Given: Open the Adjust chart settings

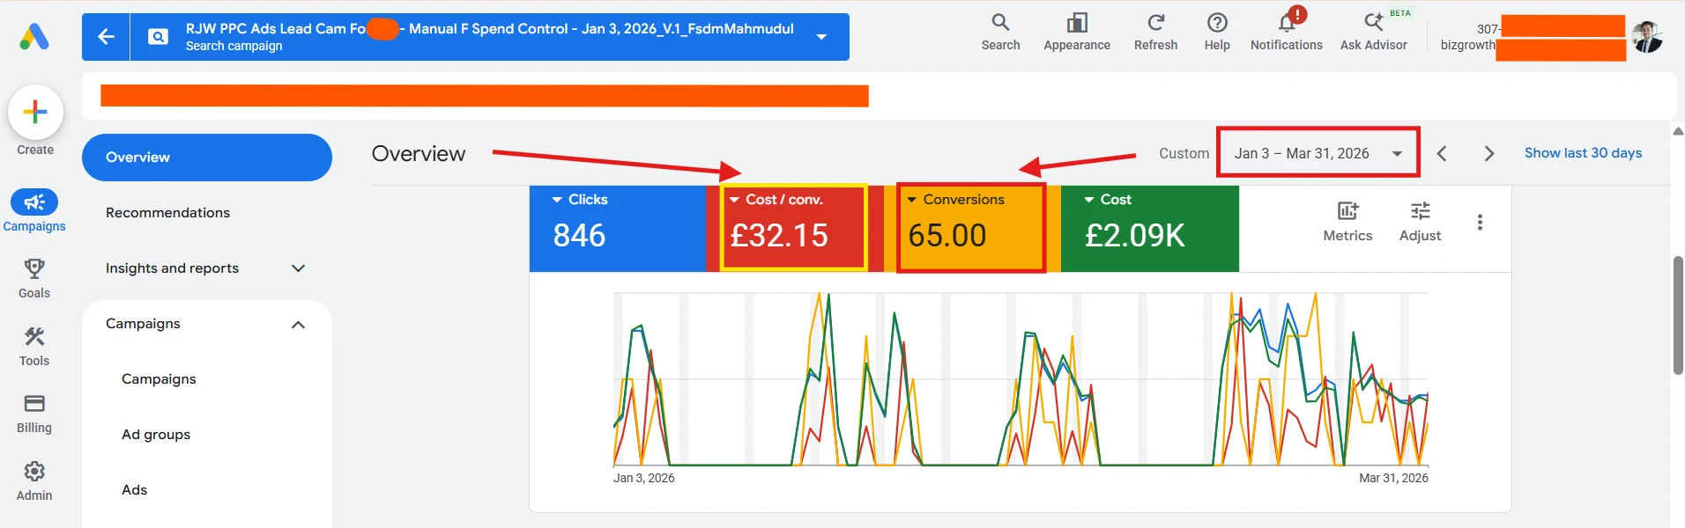Looking at the screenshot, I should pos(1420,222).
